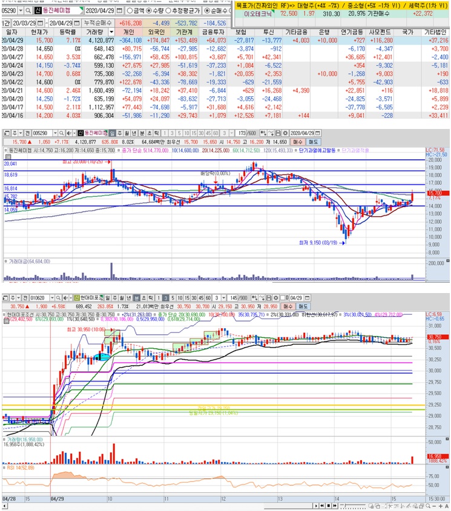The width and height of the screenshot is (451, 511).
Task: Click the 2020/04/29 date field in 동진쎄미켐 chart toolbar
Action: [x=301, y=133]
